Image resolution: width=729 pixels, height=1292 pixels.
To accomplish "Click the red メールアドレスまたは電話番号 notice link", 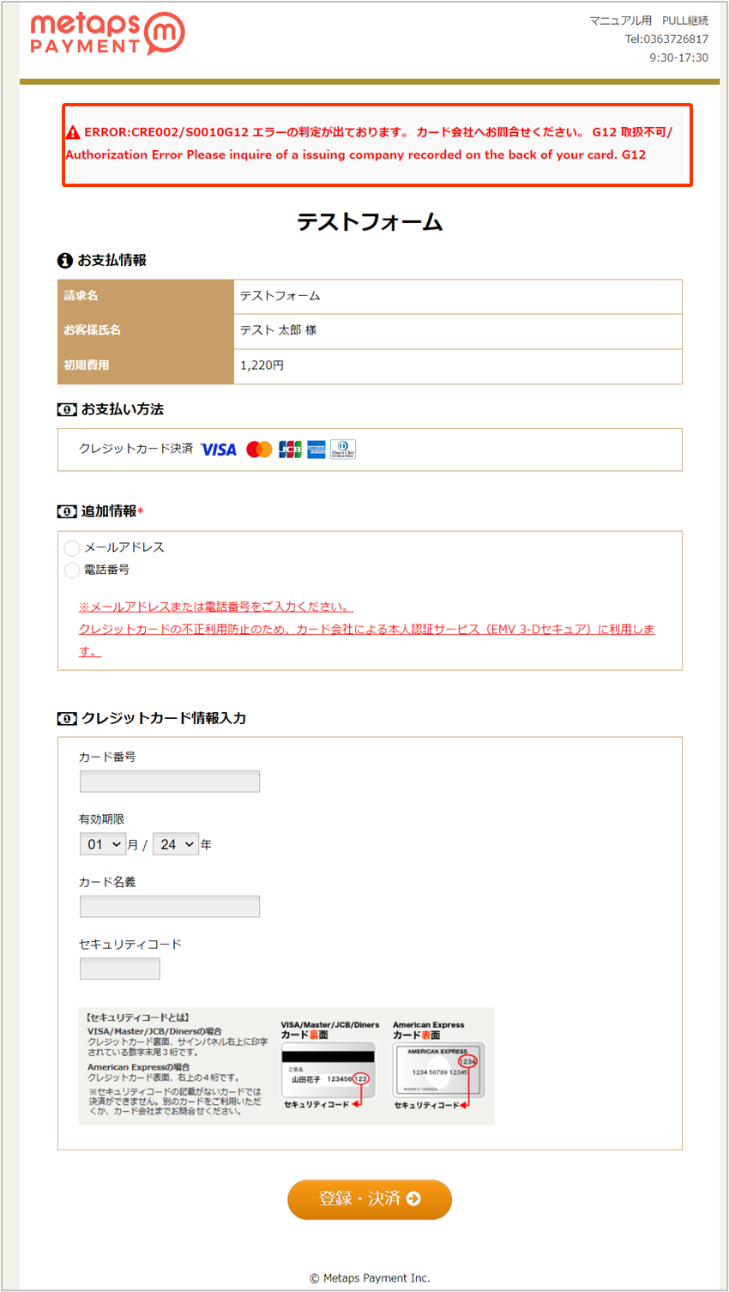I will [216, 607].
